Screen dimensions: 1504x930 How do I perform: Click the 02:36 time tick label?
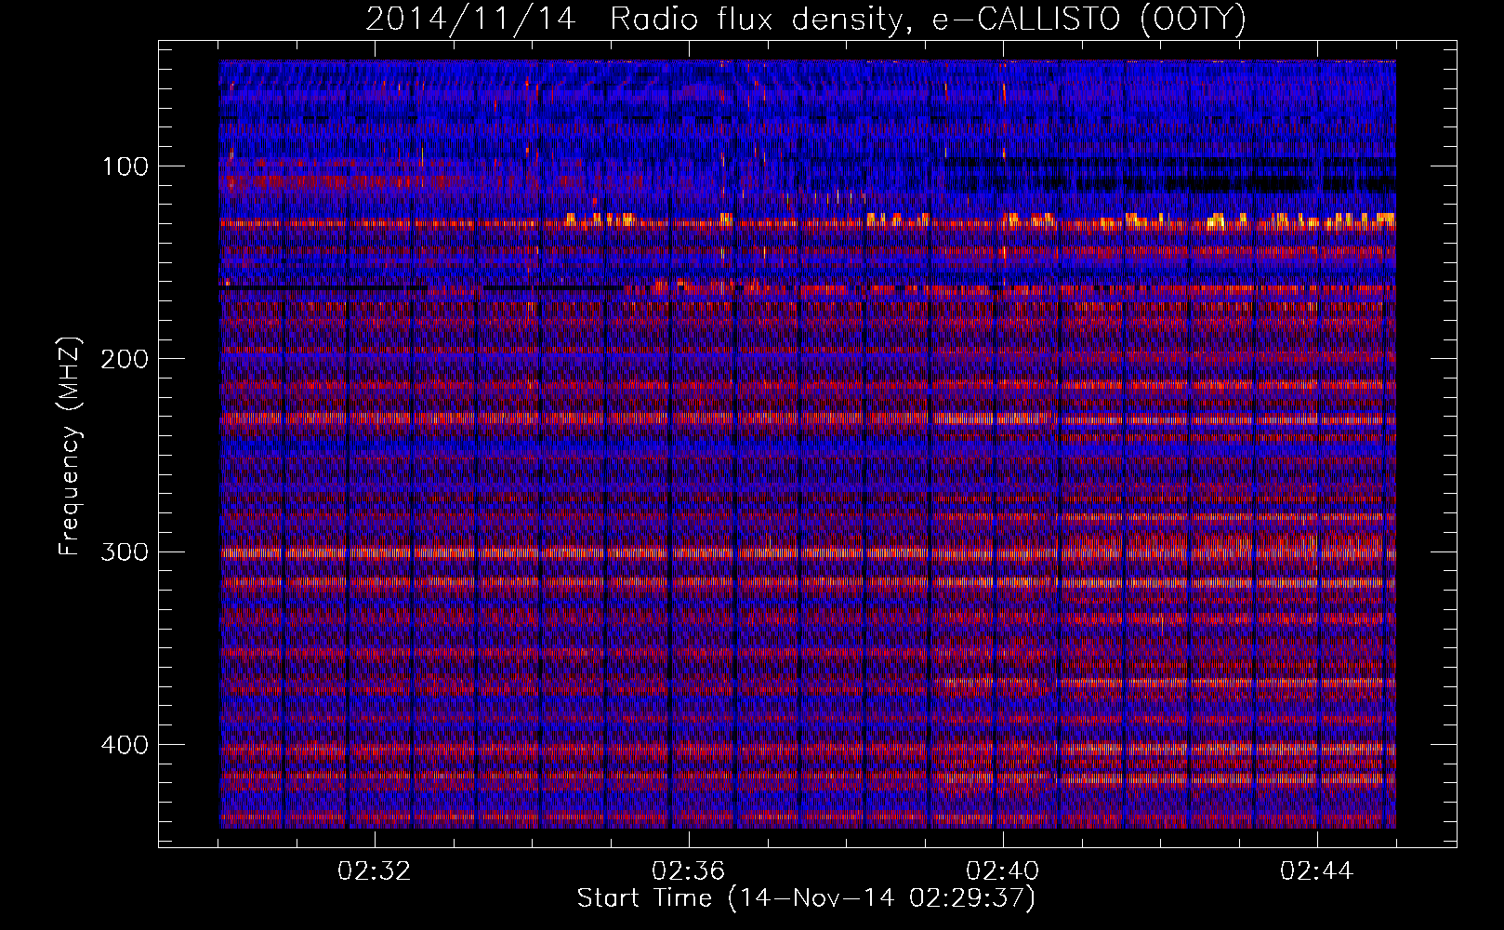(x=689, y=871)
